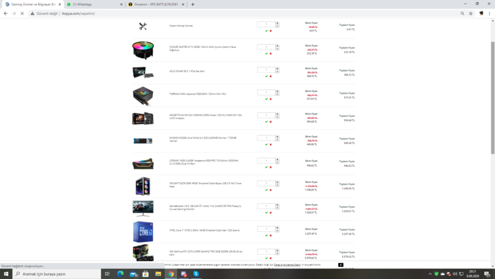Viewport: 495px width, 279px height.
Task: Increase quantity of Cooler Master A71C cooler
Action: [x=278, y=46]
